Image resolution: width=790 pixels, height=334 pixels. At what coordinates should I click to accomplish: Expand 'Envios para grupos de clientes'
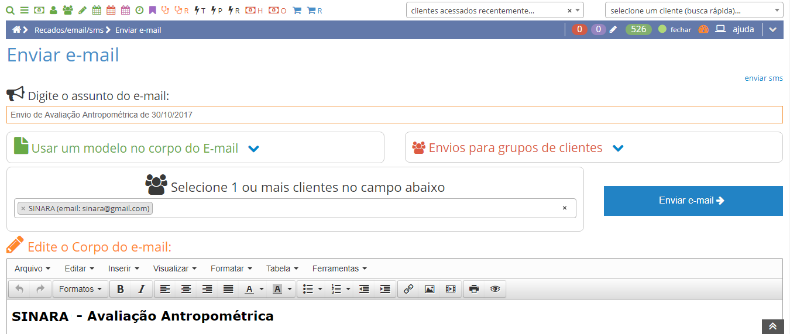click(618, 149)
